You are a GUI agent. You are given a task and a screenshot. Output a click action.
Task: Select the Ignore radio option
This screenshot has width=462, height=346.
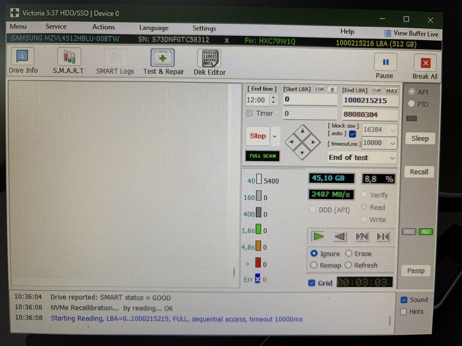coord(314,253)
